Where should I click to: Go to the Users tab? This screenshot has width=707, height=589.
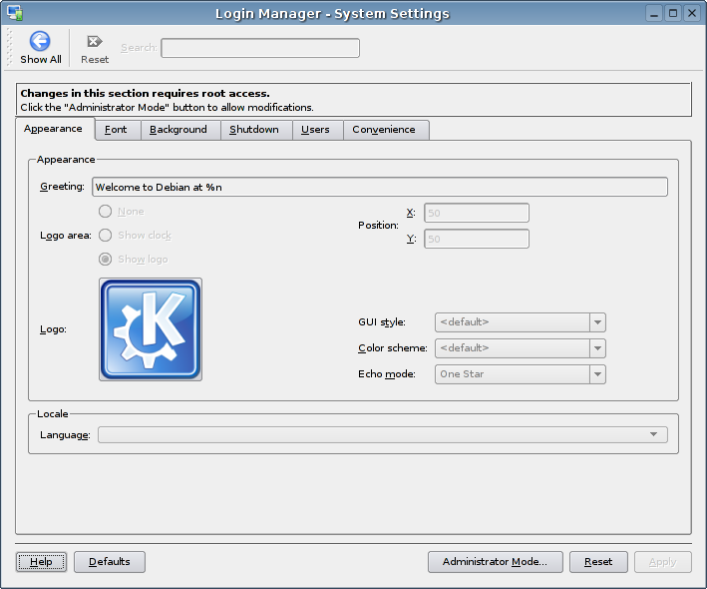click(x=316, y=130)
